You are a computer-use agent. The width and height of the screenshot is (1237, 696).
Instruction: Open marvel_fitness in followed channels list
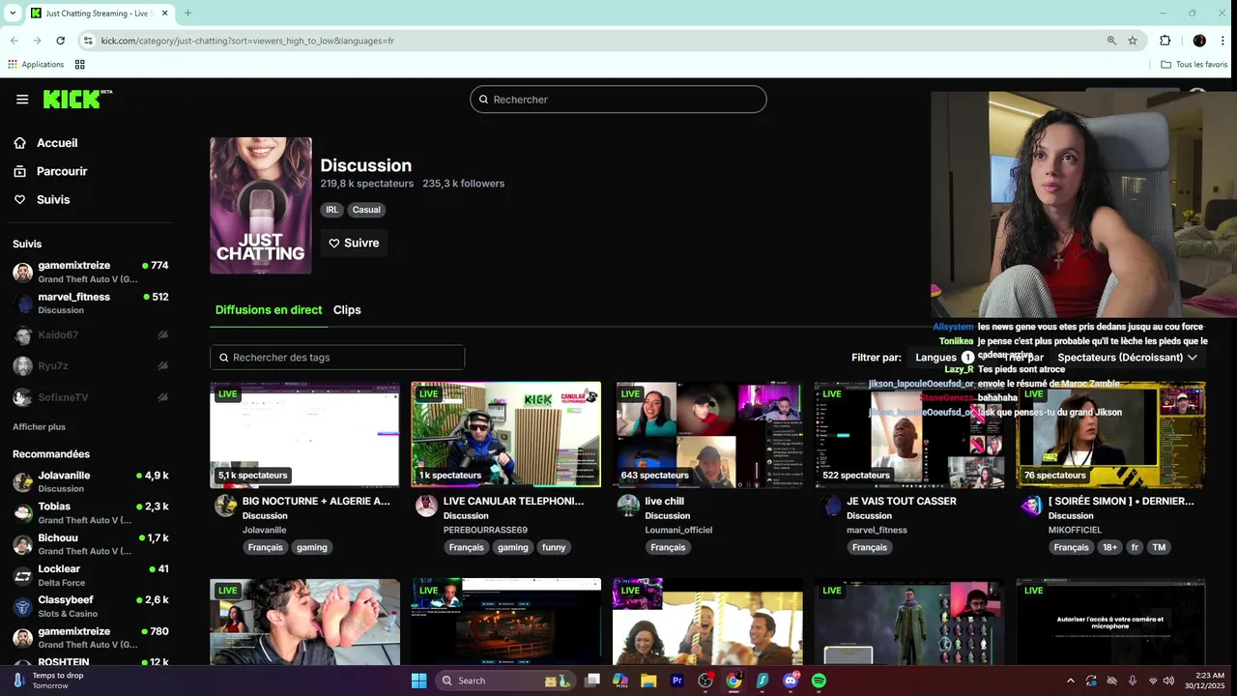click(x=91, y=303)
